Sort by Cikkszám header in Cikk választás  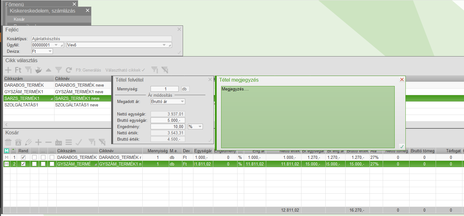coord(29,78)
